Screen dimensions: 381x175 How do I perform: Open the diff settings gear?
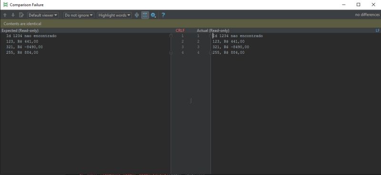(x=153, y=15)
